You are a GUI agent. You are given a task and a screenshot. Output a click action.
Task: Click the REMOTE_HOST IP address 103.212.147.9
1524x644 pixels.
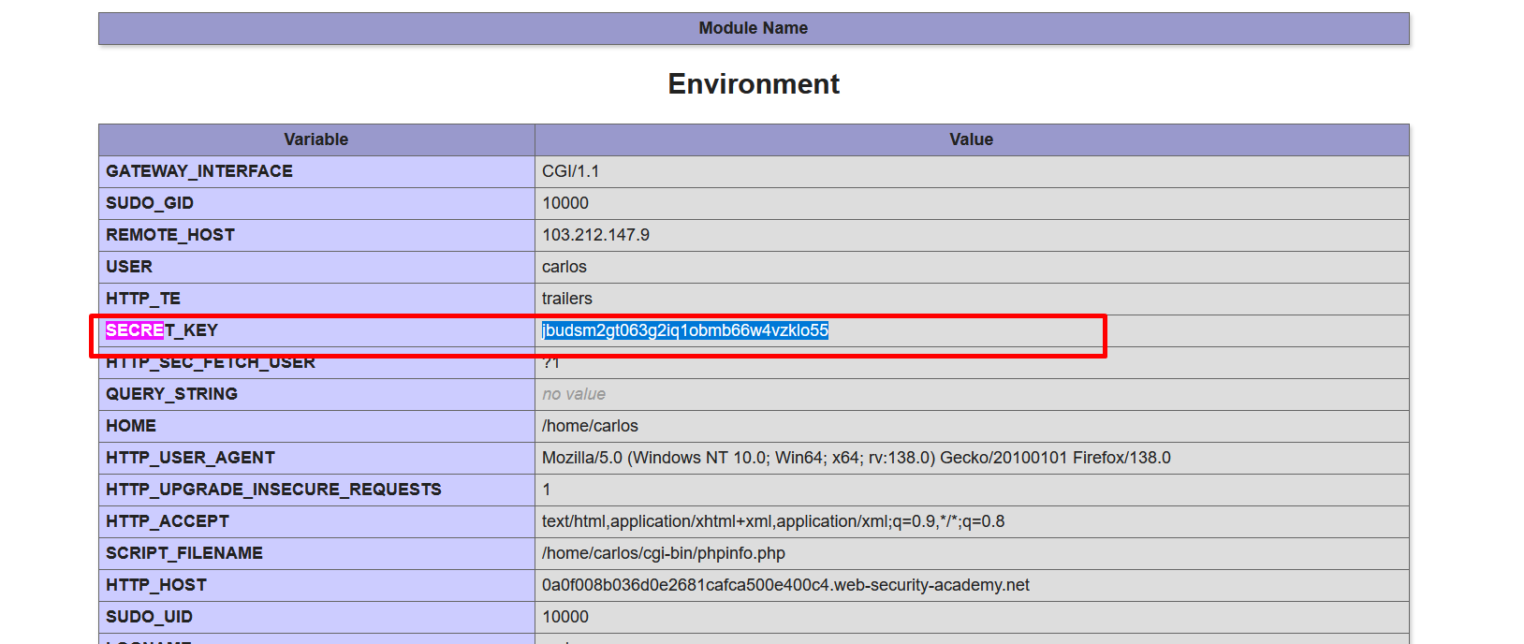pos(595,235)
